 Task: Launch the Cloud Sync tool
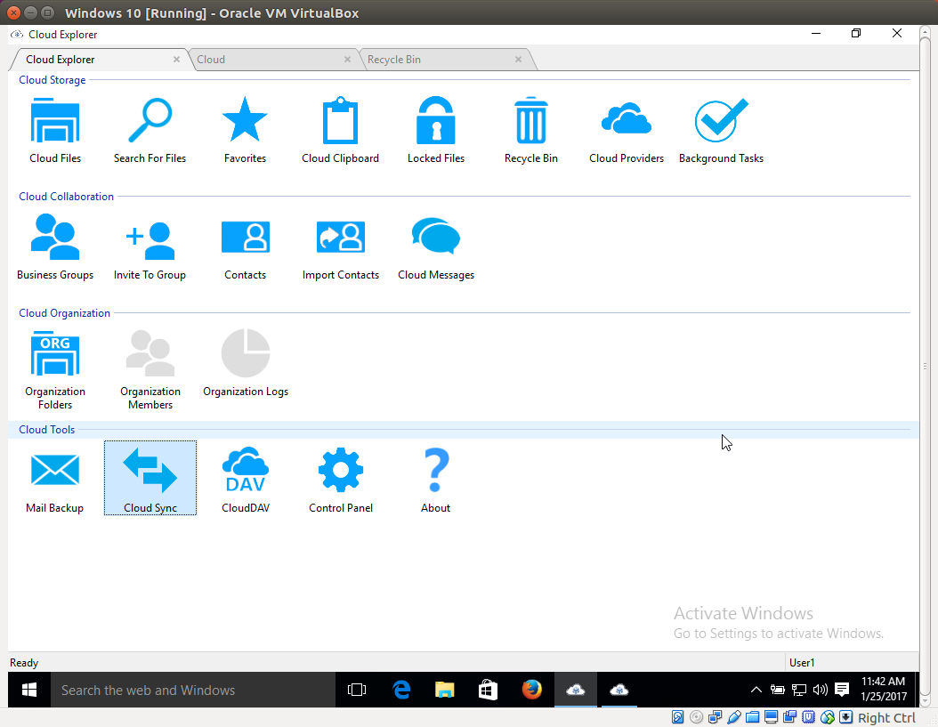150,478
